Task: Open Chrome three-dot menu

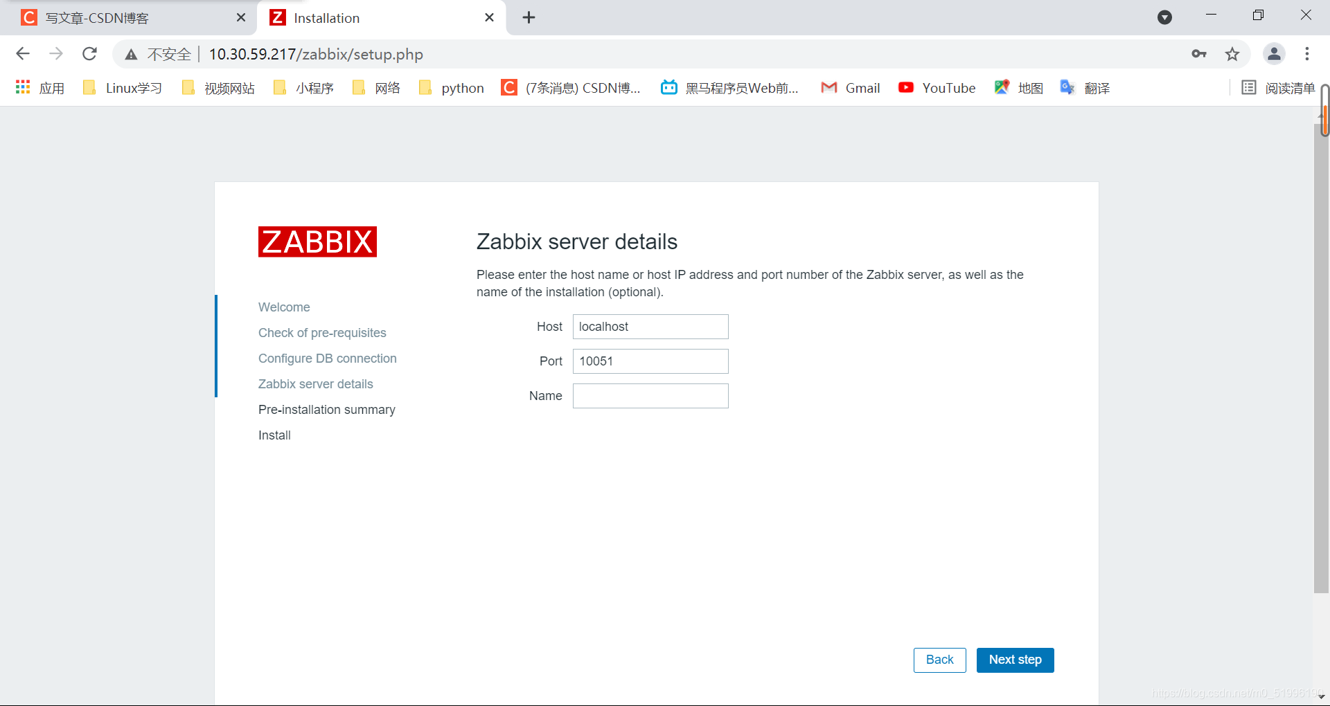Action: pos(1307,54)
